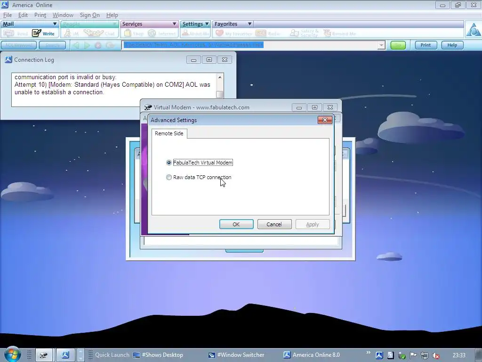Click the browser Back arrow
The image size is (482, 362).
click(x=76, y=45)
